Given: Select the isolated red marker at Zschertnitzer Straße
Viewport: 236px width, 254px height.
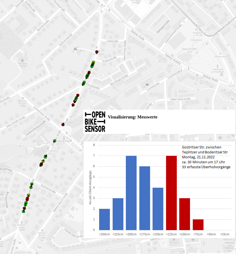Looking at the screenshot, I should click(x=63, y=125).
